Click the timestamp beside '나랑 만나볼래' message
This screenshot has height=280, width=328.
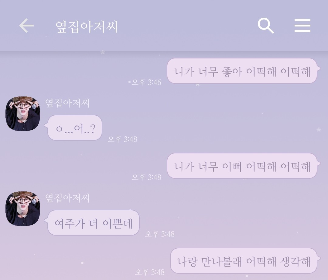tap(150, 272)
